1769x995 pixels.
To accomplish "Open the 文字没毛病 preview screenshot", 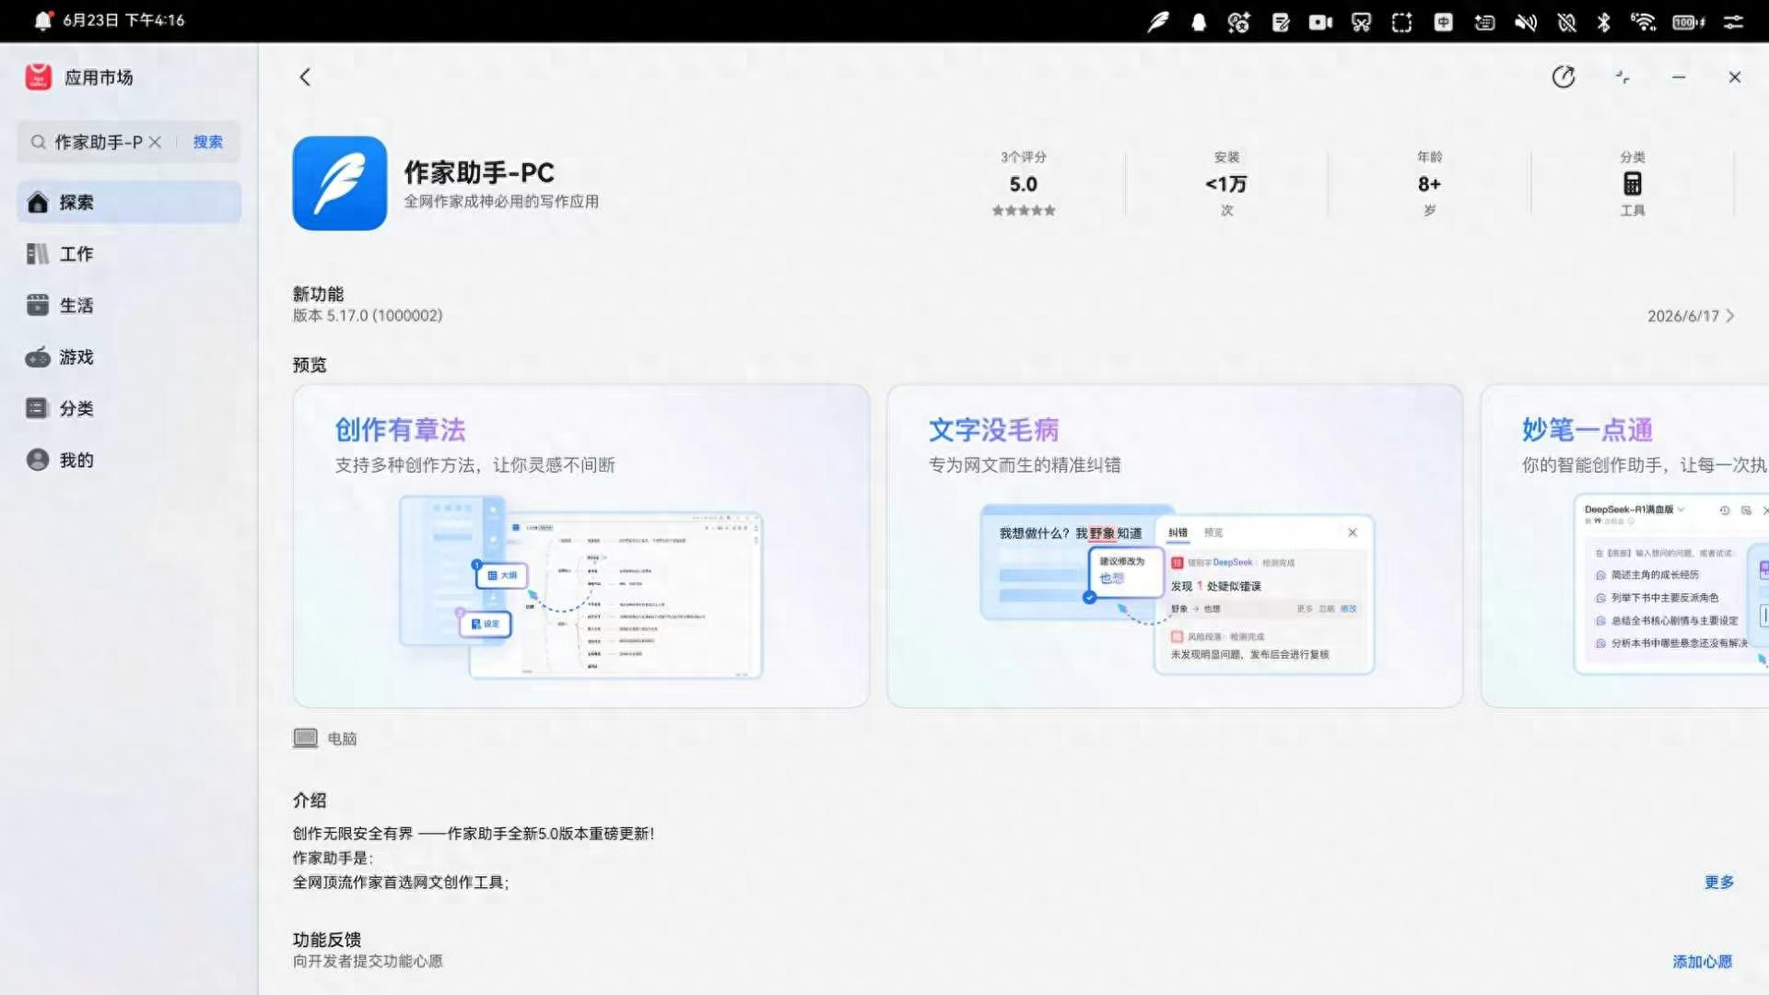I will (1175, 546).
